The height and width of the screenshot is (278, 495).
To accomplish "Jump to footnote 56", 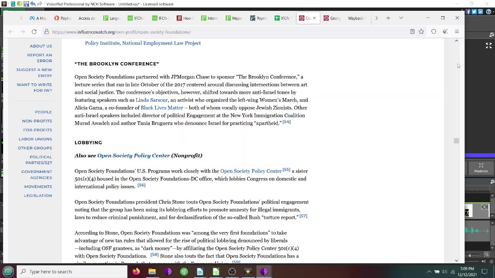I will click(x=141, y=185).
